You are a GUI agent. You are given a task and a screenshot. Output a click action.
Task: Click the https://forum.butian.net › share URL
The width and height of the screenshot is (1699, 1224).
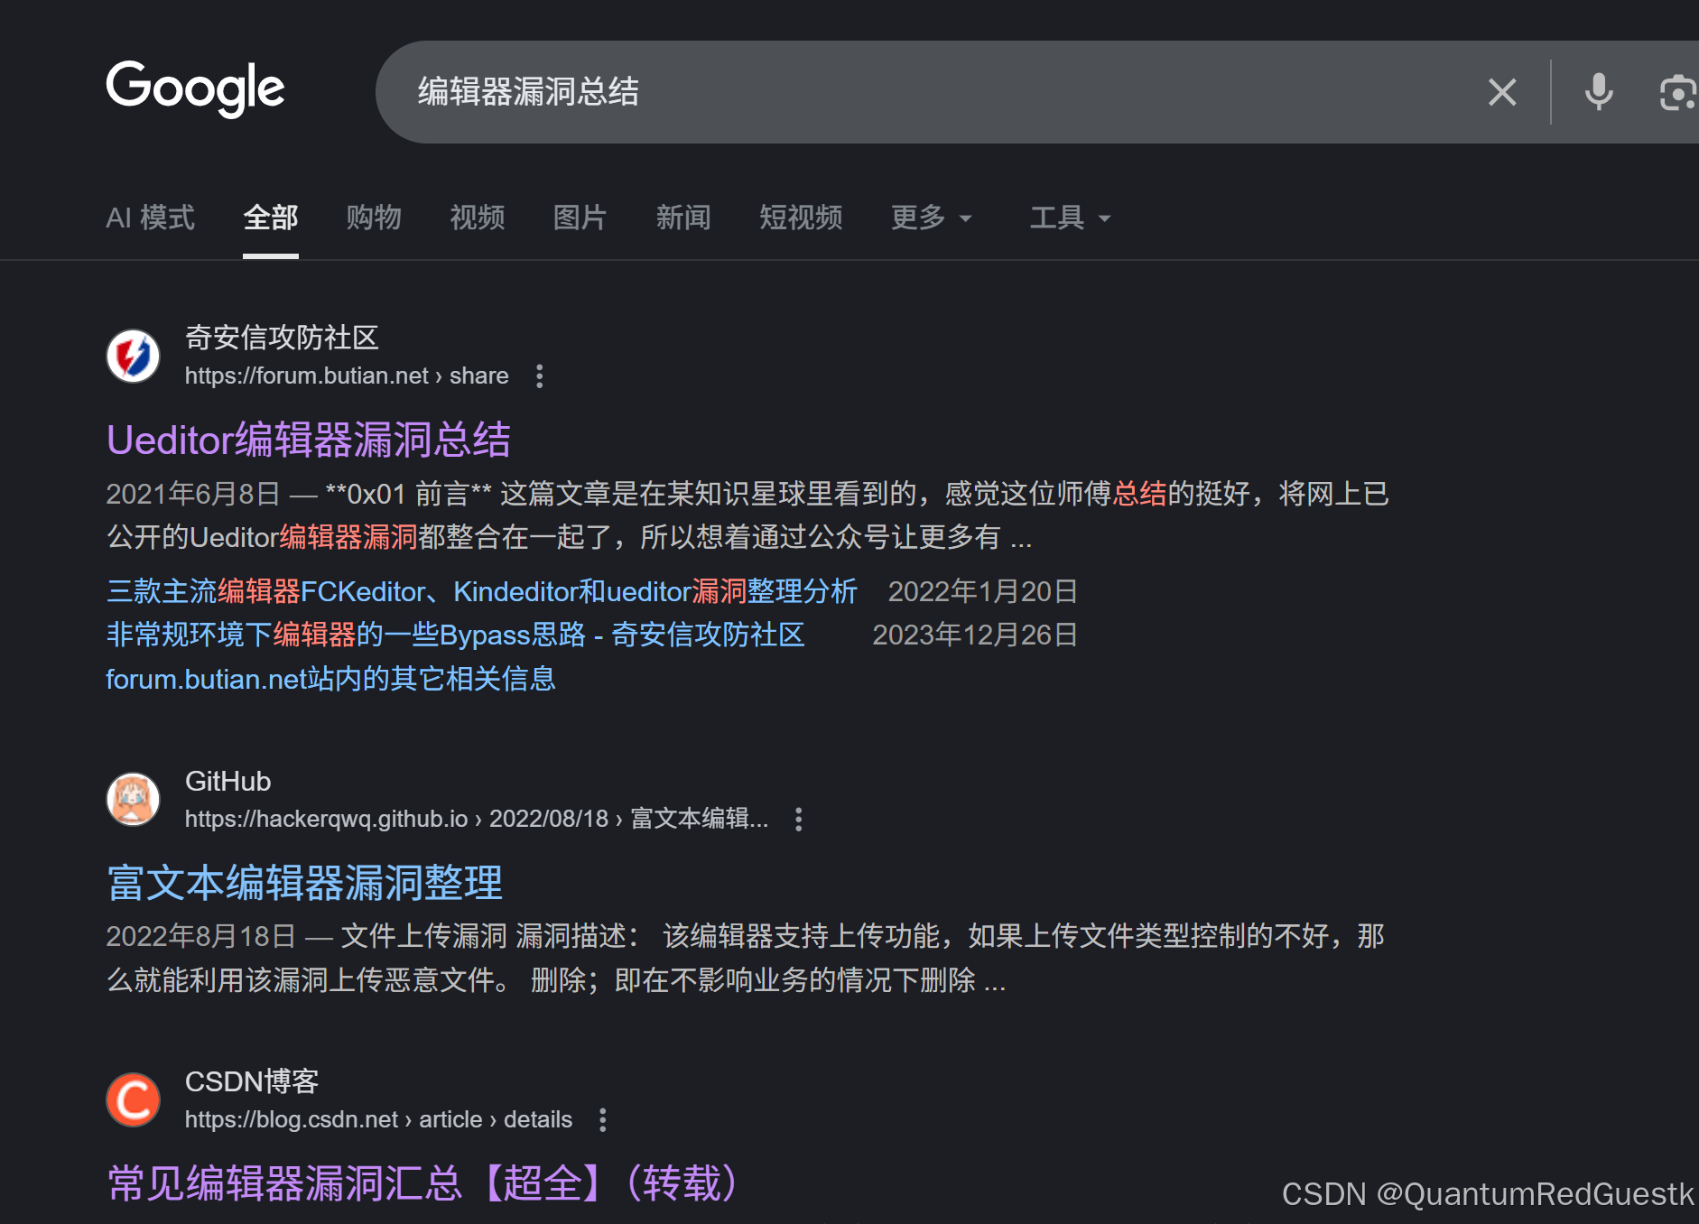pos(347,376)
